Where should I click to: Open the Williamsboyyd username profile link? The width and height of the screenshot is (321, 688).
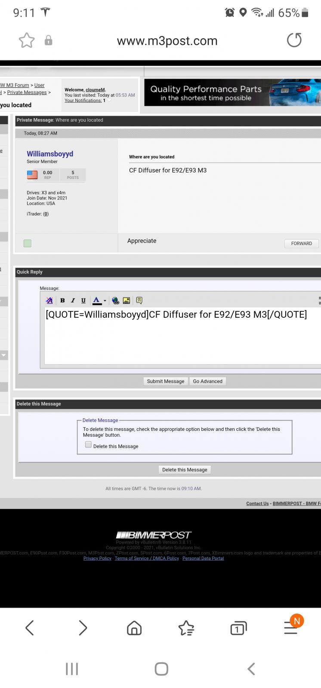coord(50,154)
